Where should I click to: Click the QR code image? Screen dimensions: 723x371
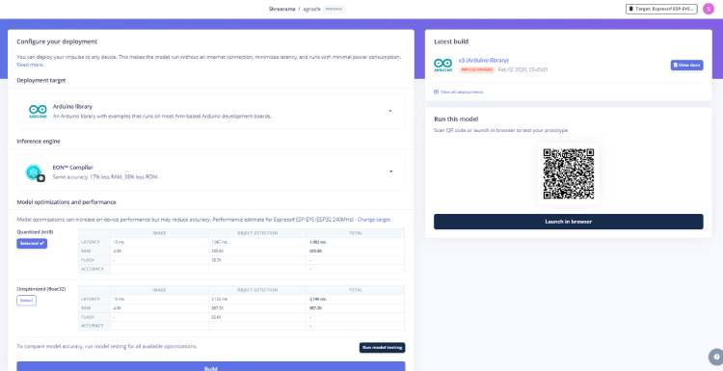click(x=569, y=173)
